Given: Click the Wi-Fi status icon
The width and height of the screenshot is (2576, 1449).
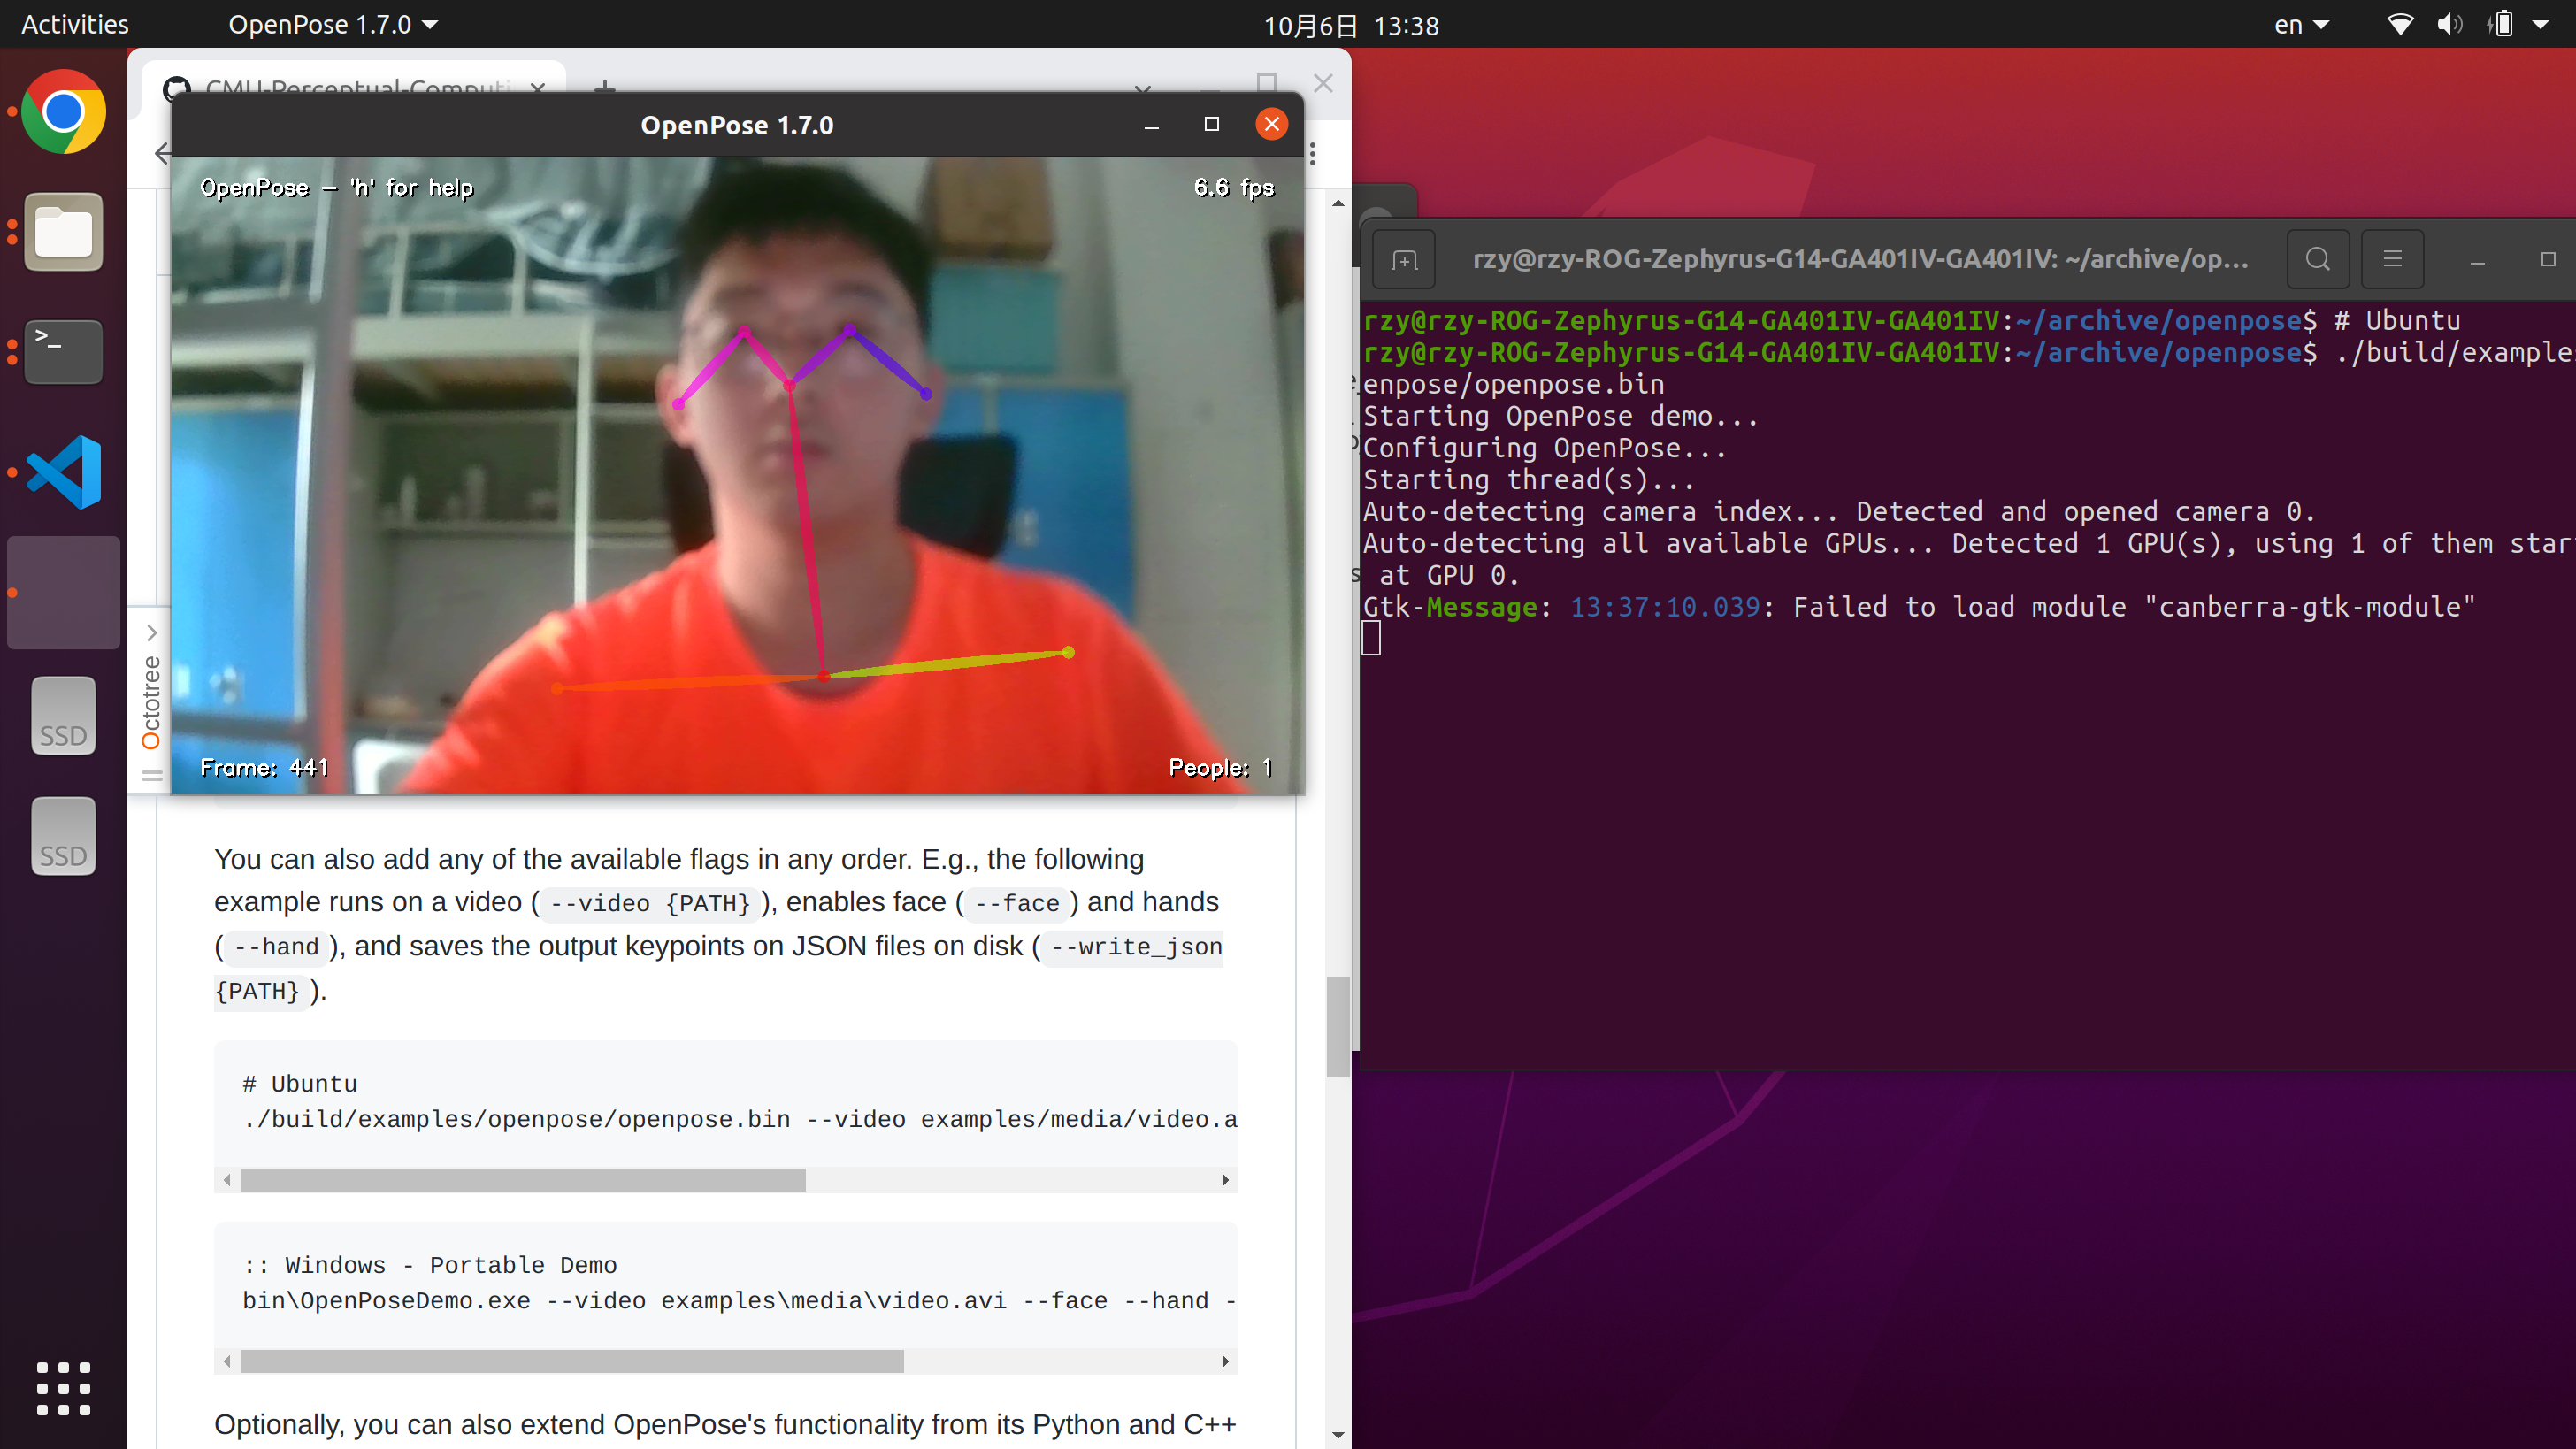Looking at the screenshot, I should coord(2400,24).
